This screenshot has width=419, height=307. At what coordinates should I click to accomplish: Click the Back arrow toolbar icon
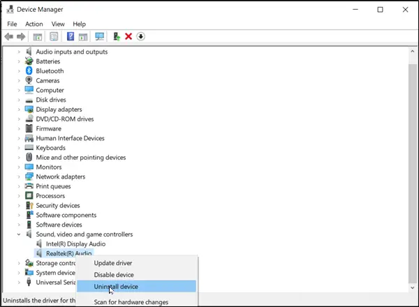tap(9, 36)
